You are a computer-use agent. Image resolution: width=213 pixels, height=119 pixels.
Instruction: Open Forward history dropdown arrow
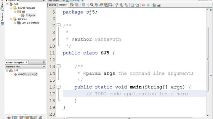click(87, 5)
